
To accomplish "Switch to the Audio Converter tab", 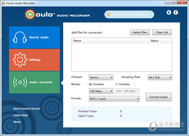I will 34,82.
